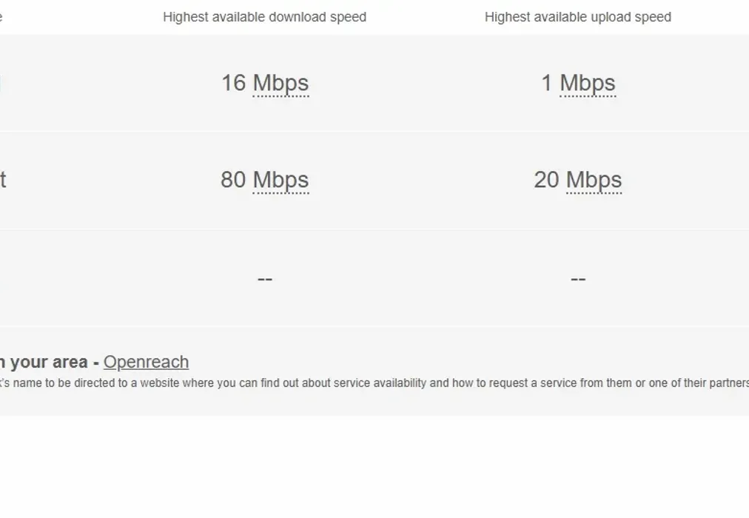This screenshot has width=749, height=518.
Task: Click the 20 Mbps upload speed value
Action: pyautogui.click(x=579, y=180)
